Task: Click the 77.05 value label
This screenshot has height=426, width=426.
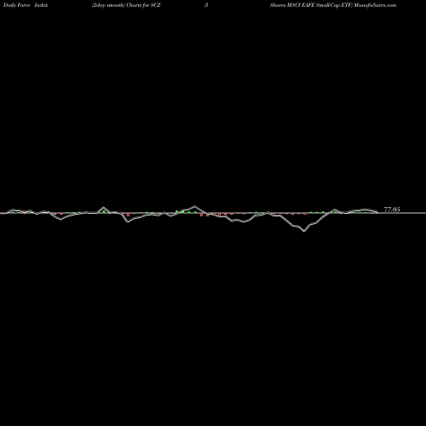Action: coord(392,210)
